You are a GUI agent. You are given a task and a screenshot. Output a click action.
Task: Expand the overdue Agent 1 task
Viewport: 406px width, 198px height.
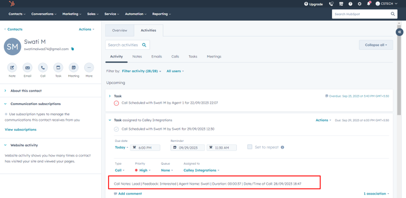coord(110,96)
